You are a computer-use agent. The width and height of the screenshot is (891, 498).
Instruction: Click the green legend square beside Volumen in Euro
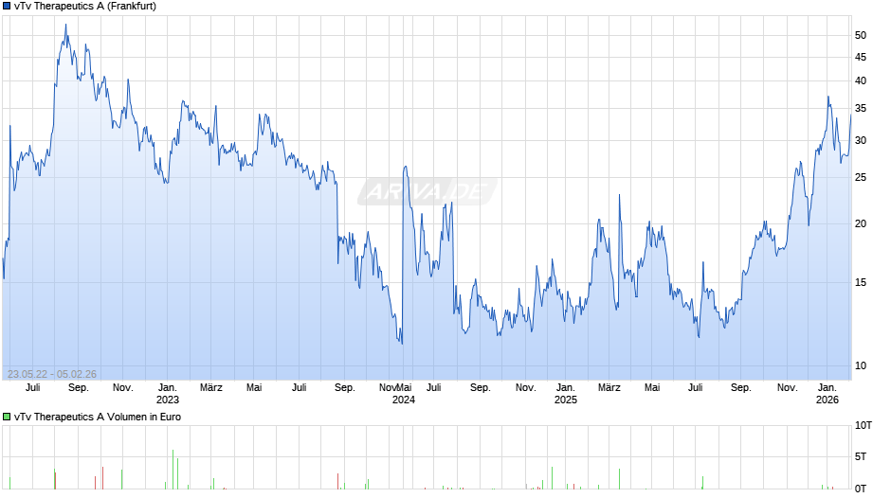pyautogui.click(x=7, y=417)
